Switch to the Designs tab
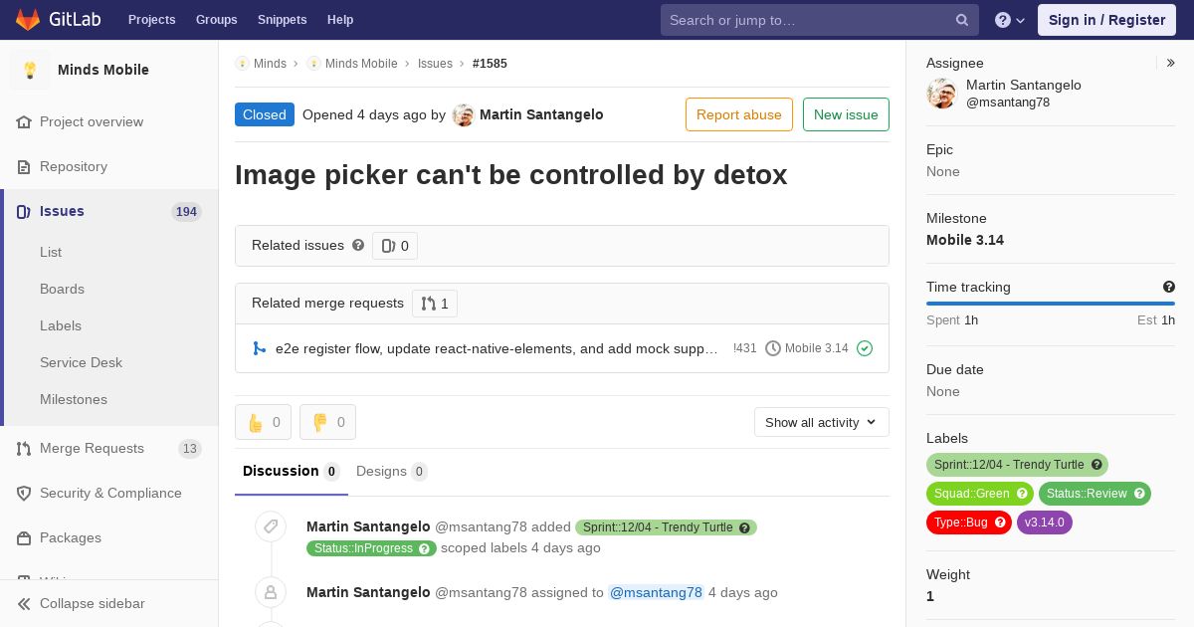 [391, 471]
